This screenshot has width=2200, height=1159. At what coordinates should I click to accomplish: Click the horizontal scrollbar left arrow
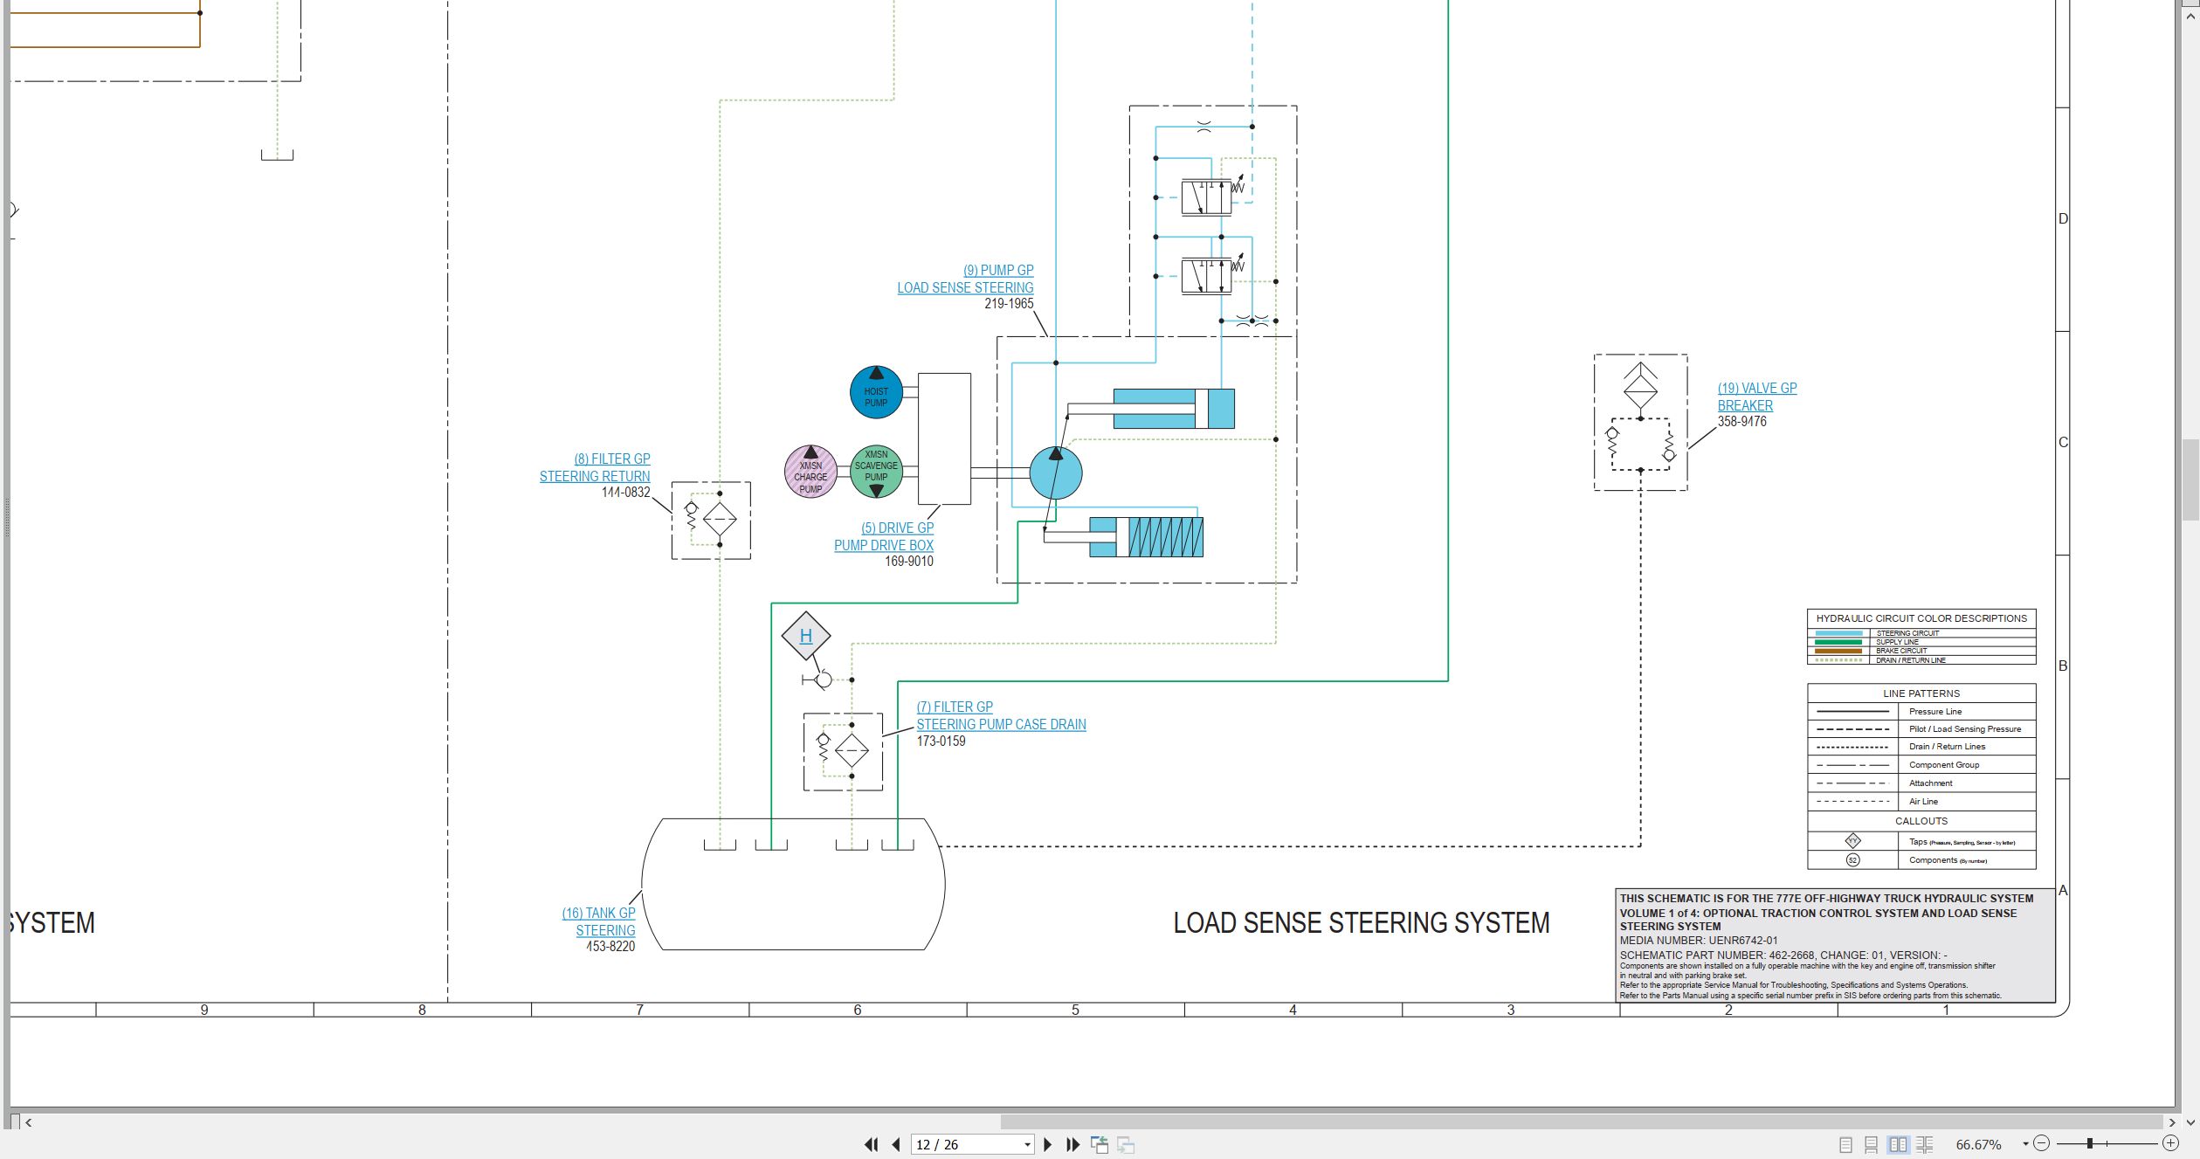pos(29,1122)
